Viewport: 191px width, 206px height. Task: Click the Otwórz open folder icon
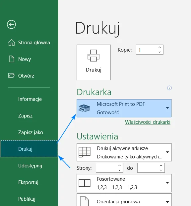click(11, 76)
